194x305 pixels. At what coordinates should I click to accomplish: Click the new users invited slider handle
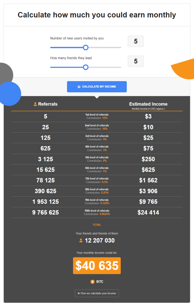[86, 47]
